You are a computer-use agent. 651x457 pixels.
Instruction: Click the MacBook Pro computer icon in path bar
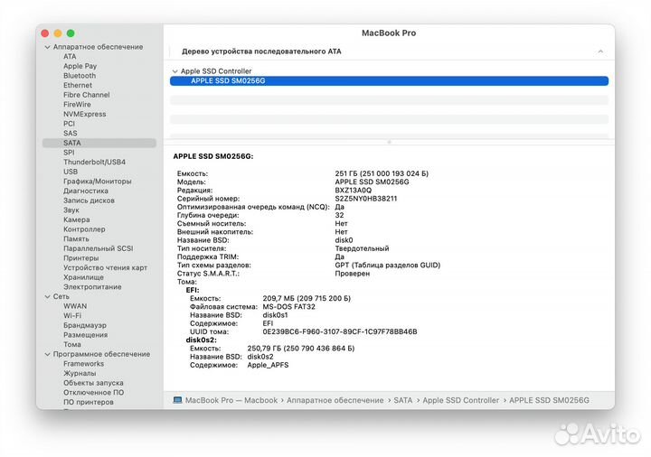point(177,401)
